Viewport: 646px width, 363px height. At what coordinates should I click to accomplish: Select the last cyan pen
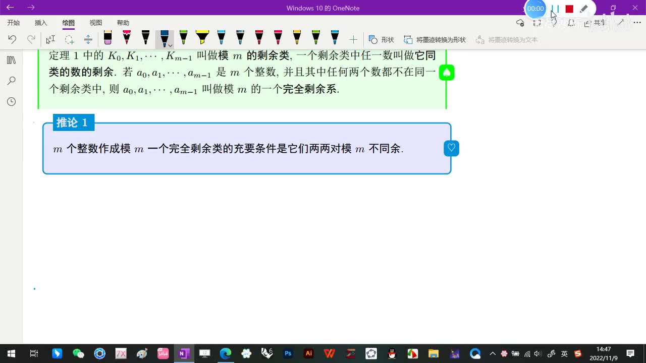(x=335, y=38)
